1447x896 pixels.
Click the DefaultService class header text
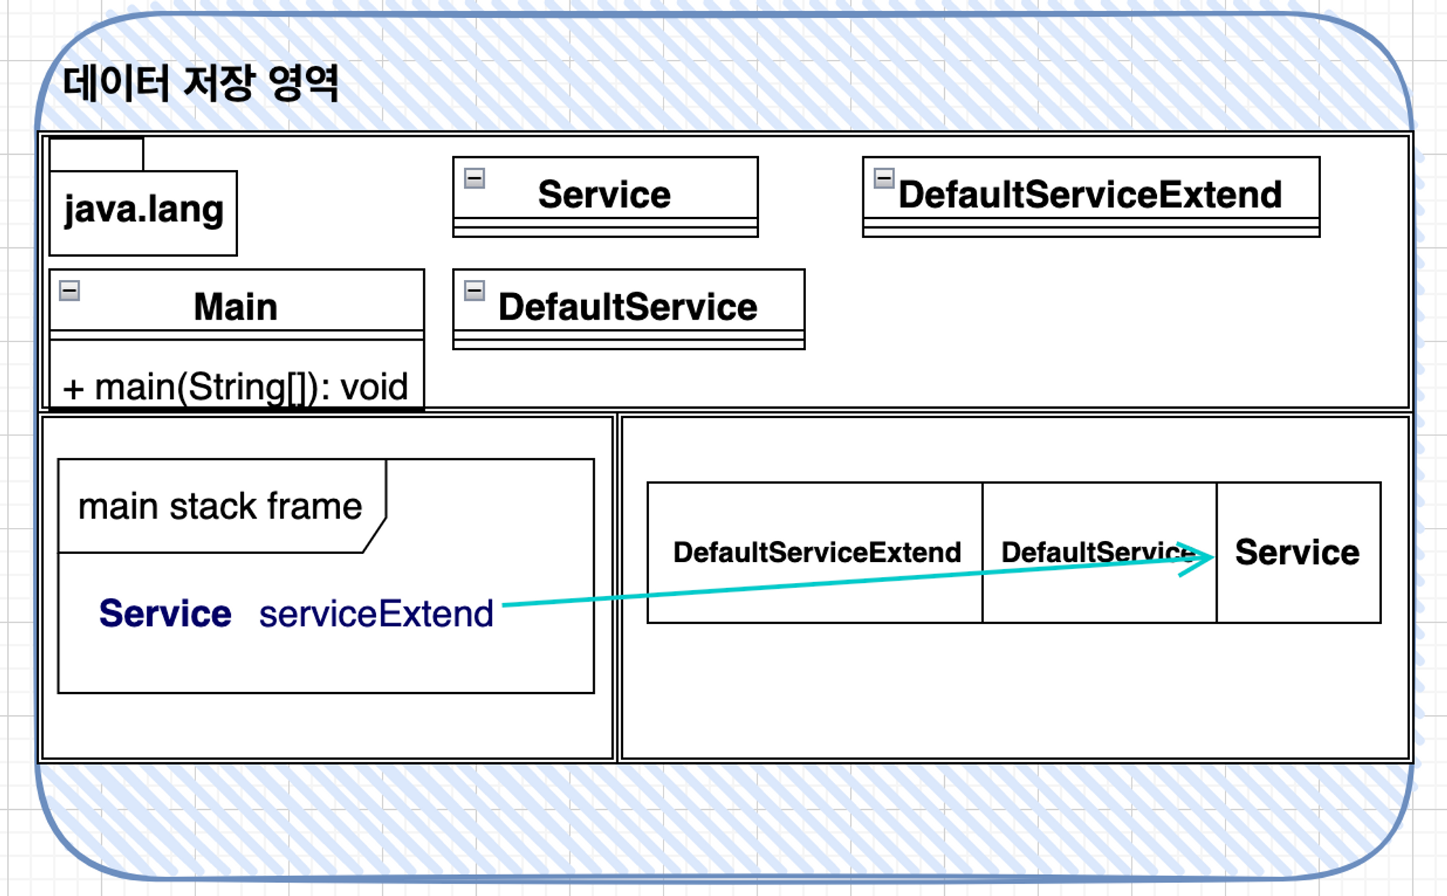(x=627, y=307)
